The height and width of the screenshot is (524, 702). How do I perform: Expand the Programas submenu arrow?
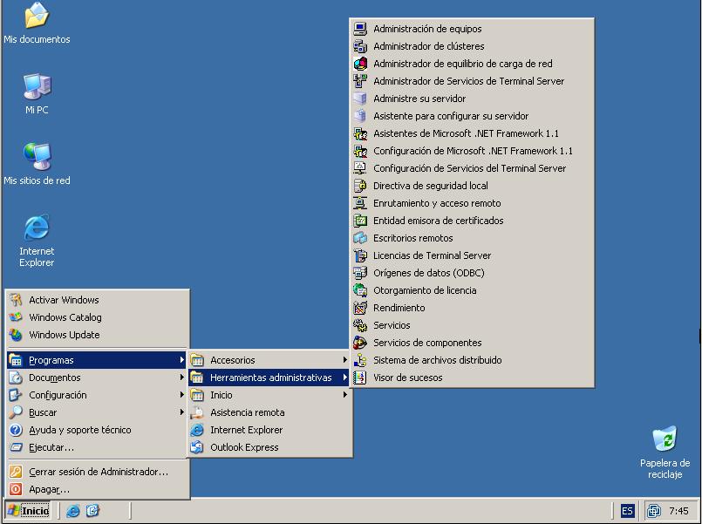pos(181,360)
